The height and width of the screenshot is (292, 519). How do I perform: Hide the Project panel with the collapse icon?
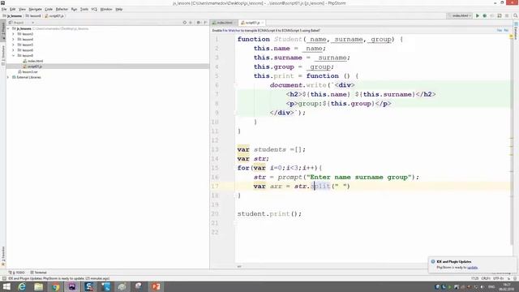(205, 23)
